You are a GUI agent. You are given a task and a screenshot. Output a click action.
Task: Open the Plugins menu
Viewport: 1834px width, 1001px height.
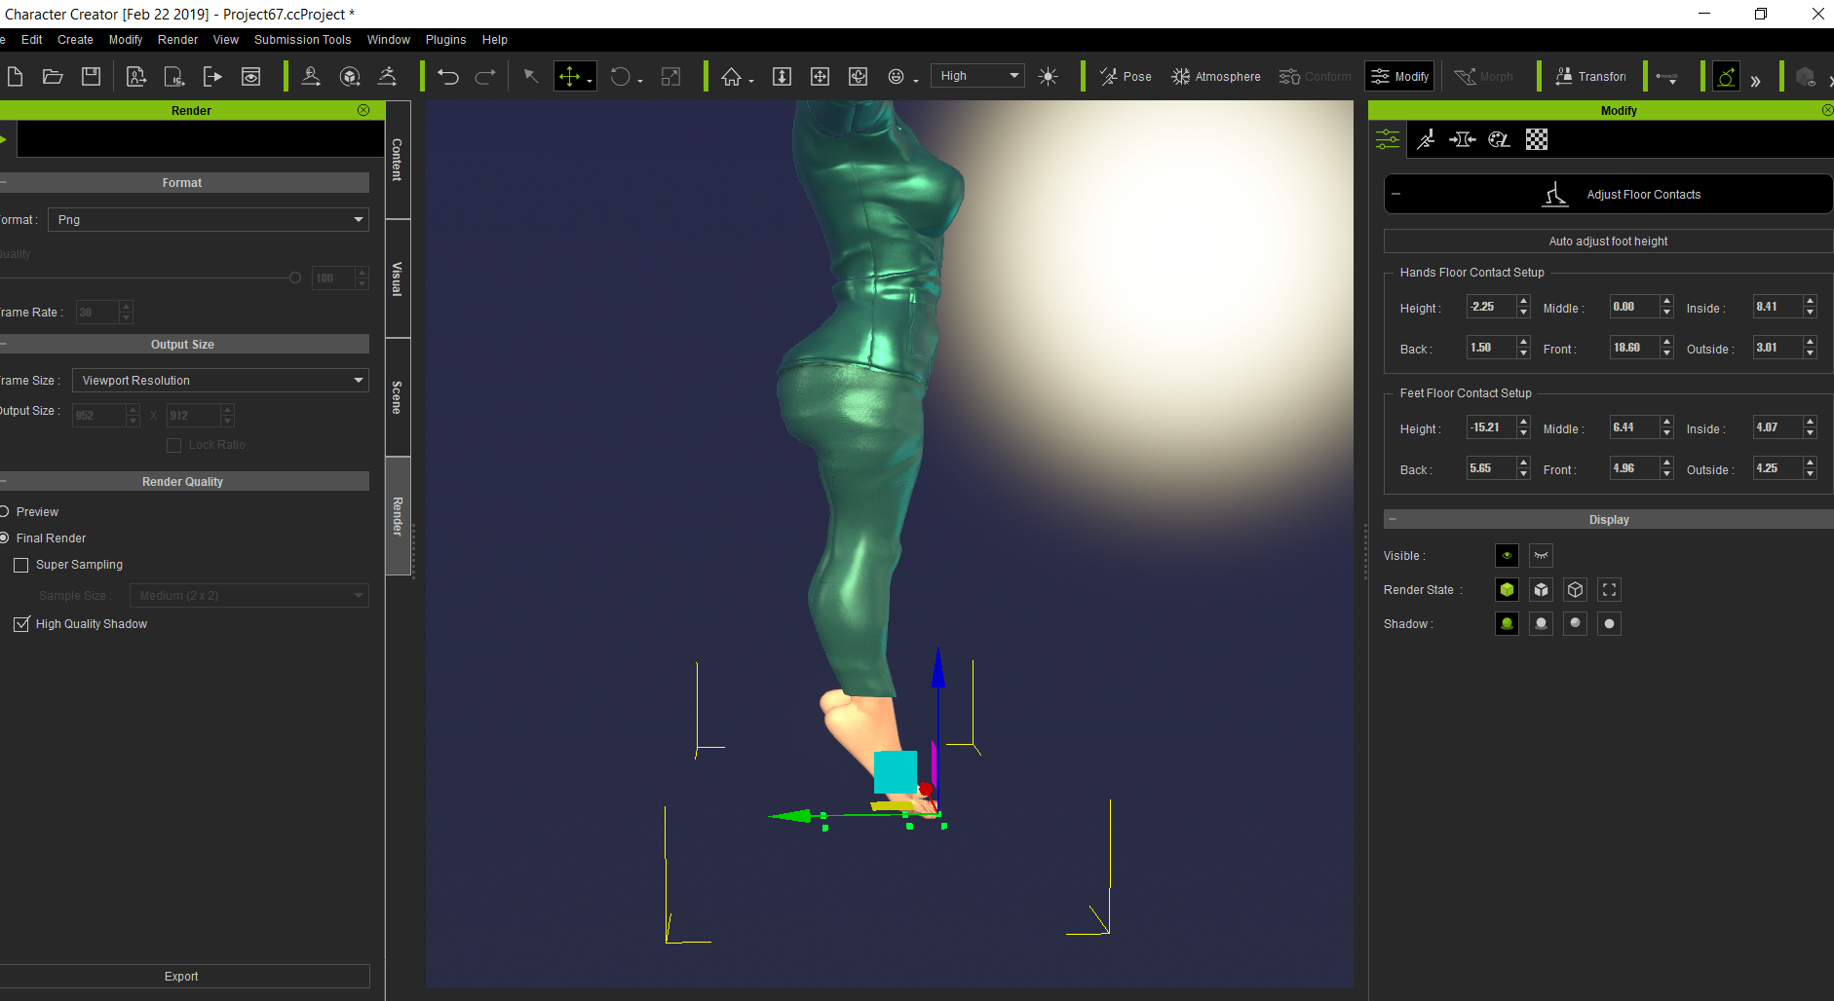[x=445, y=40]
